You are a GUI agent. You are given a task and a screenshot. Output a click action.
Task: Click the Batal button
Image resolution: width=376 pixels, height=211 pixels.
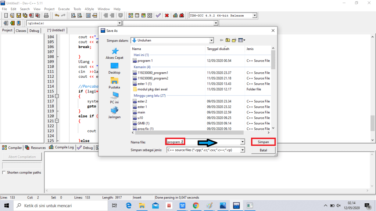(263, 150)
